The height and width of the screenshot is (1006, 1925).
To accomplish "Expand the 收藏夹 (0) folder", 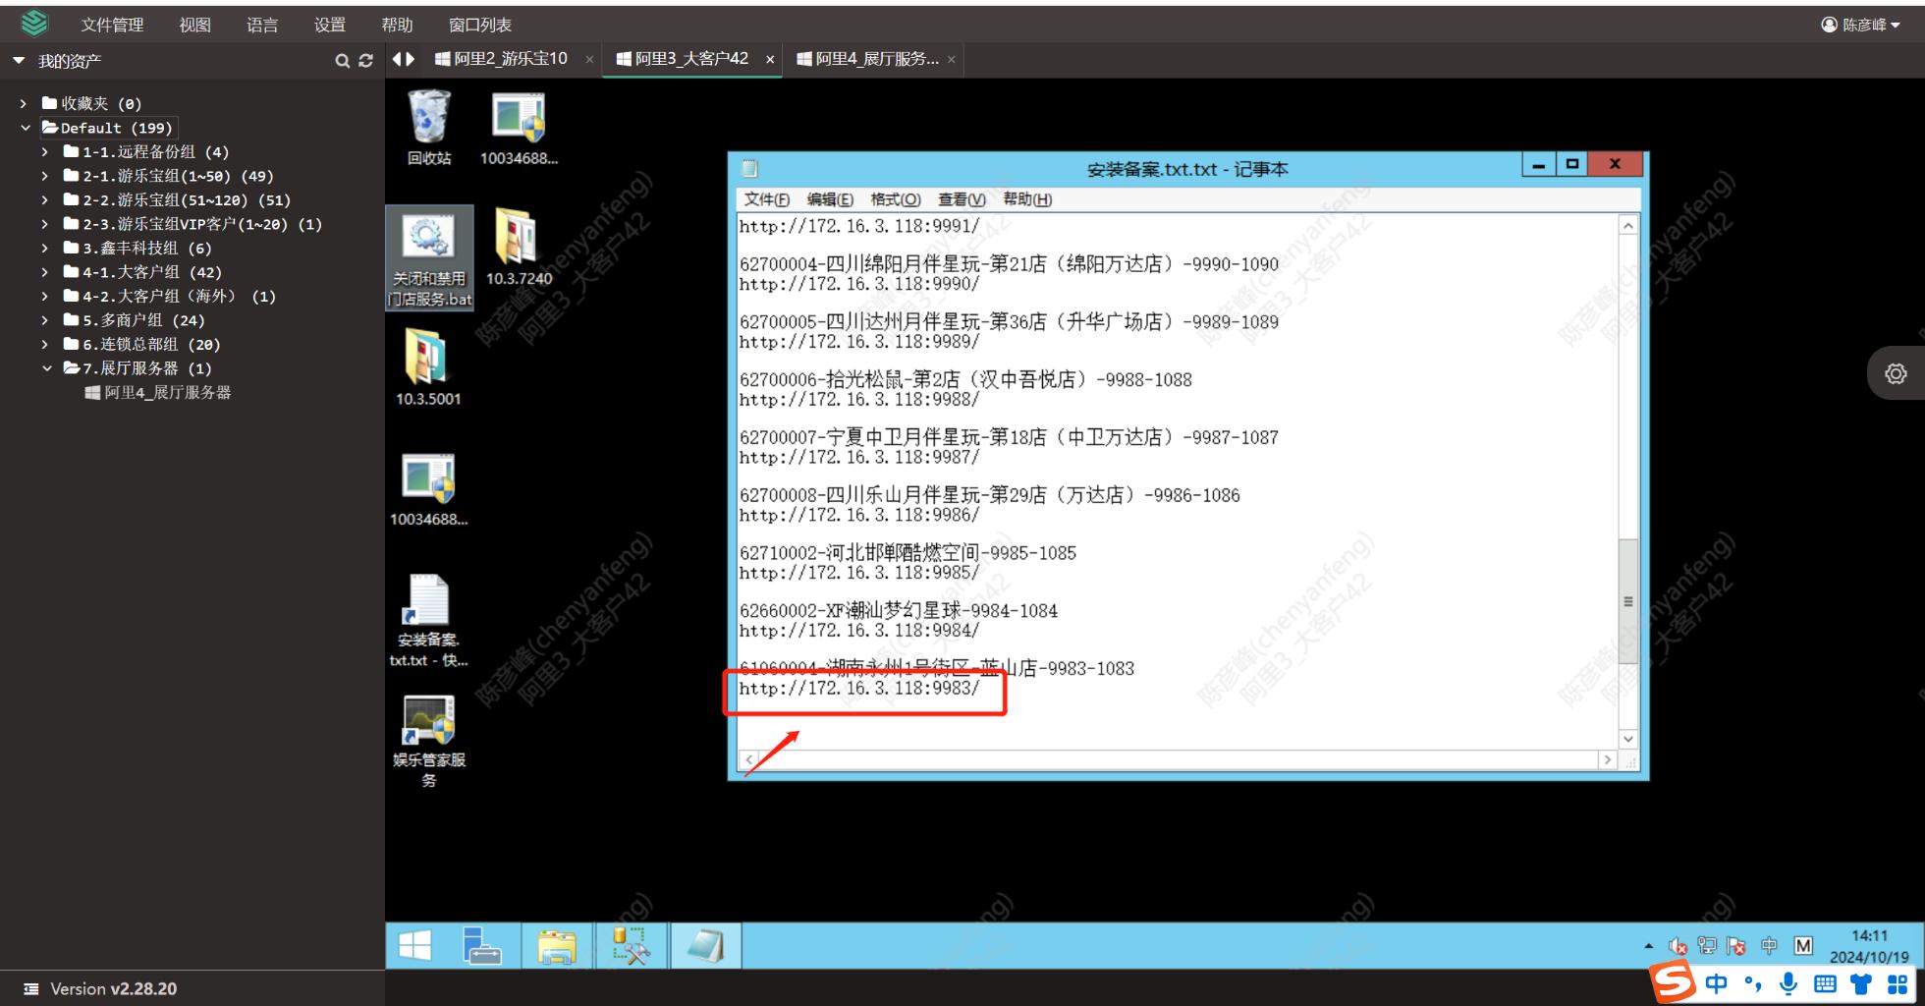I will (24, 103).
